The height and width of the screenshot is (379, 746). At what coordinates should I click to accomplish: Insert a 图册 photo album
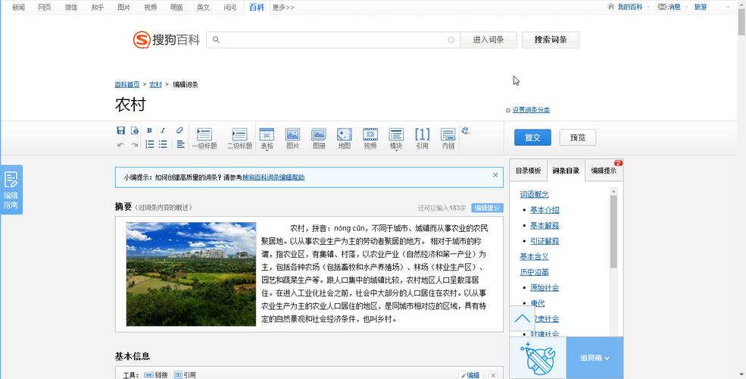319,139
